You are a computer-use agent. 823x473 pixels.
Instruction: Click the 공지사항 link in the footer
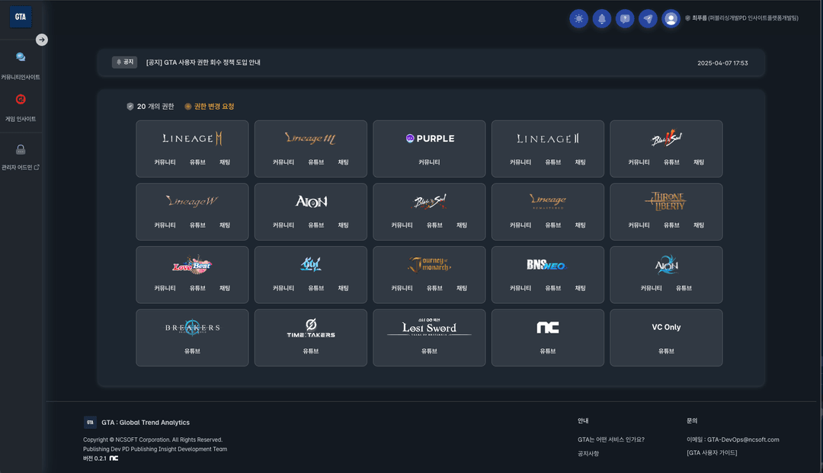tap(588, 453)
